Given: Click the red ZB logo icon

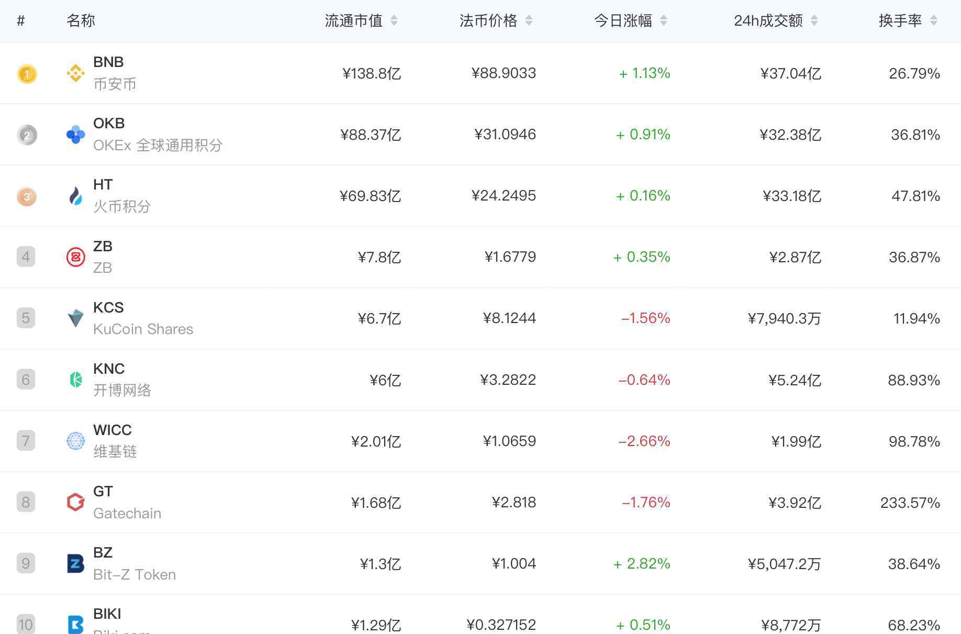Looking at the screenshot, I should coord(76,257).
